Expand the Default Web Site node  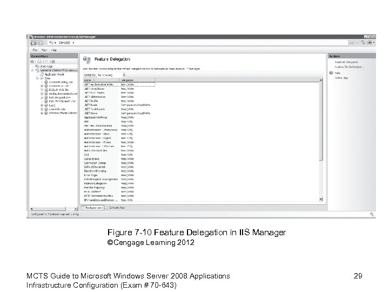click(42, 90)
